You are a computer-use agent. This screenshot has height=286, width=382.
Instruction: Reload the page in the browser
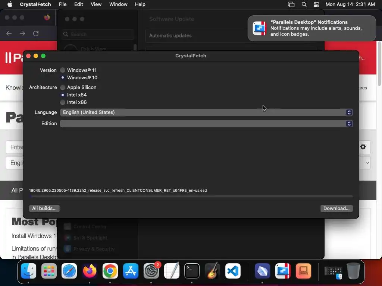[x=36, y=33]
